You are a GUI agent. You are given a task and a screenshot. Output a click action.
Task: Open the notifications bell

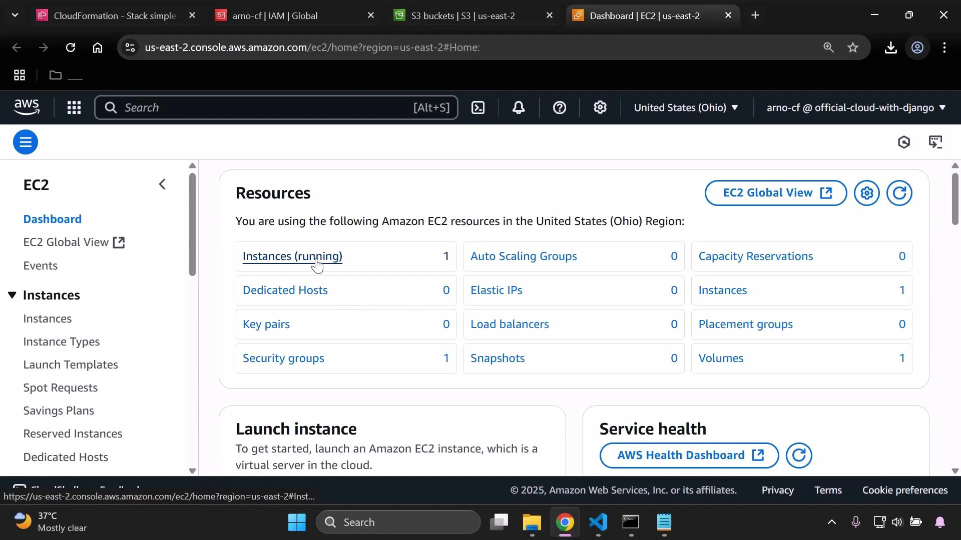[519, 107]
